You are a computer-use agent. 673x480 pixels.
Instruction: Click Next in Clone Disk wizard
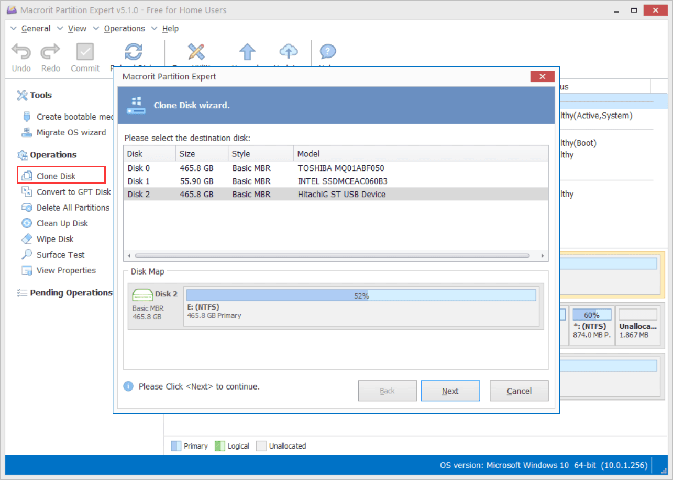[450, 391]
